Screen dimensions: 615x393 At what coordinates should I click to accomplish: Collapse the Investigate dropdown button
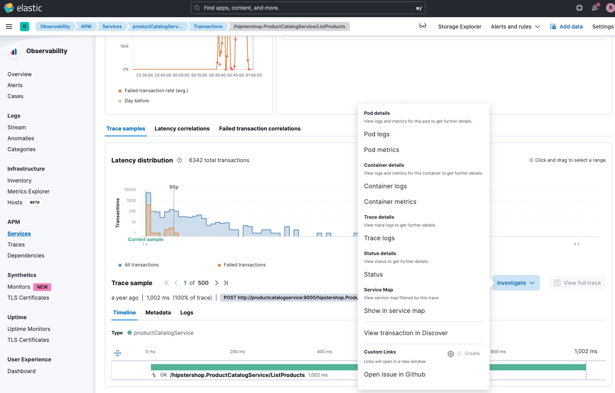(x=516, y=283)
